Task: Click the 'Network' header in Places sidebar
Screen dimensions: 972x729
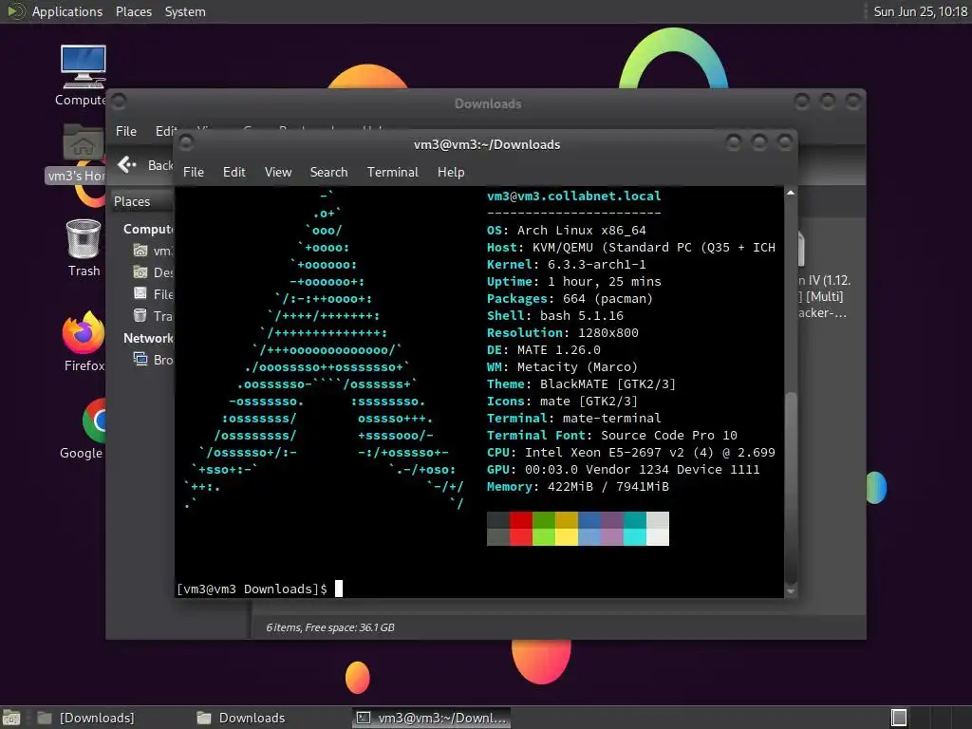Action: (148, 338)
